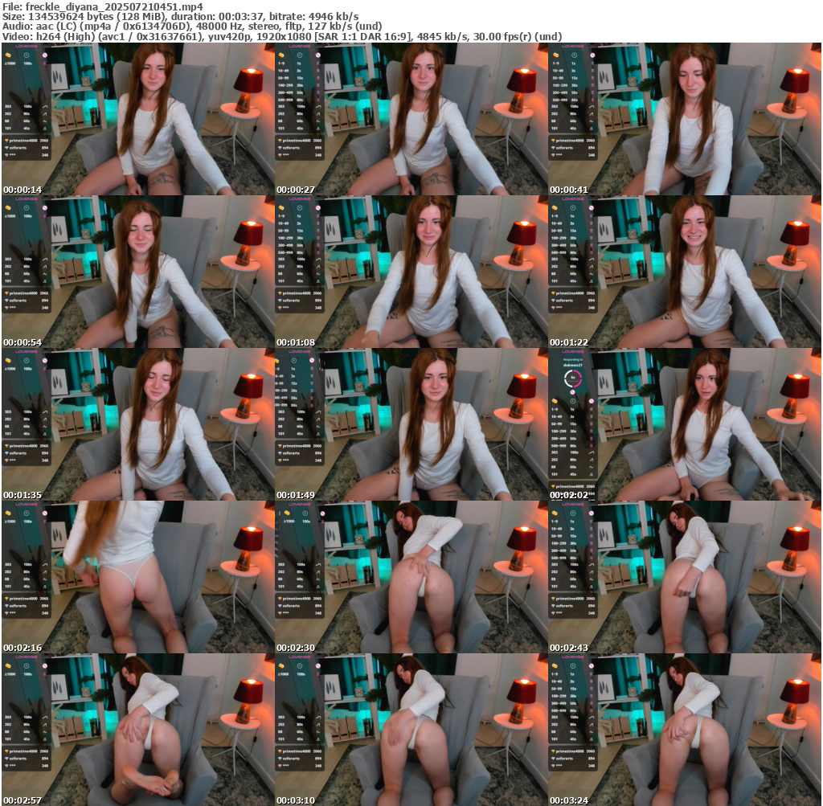Click the 00:02:02 timestamp label
Screen dimensions: 823x806
click(570, 495)
